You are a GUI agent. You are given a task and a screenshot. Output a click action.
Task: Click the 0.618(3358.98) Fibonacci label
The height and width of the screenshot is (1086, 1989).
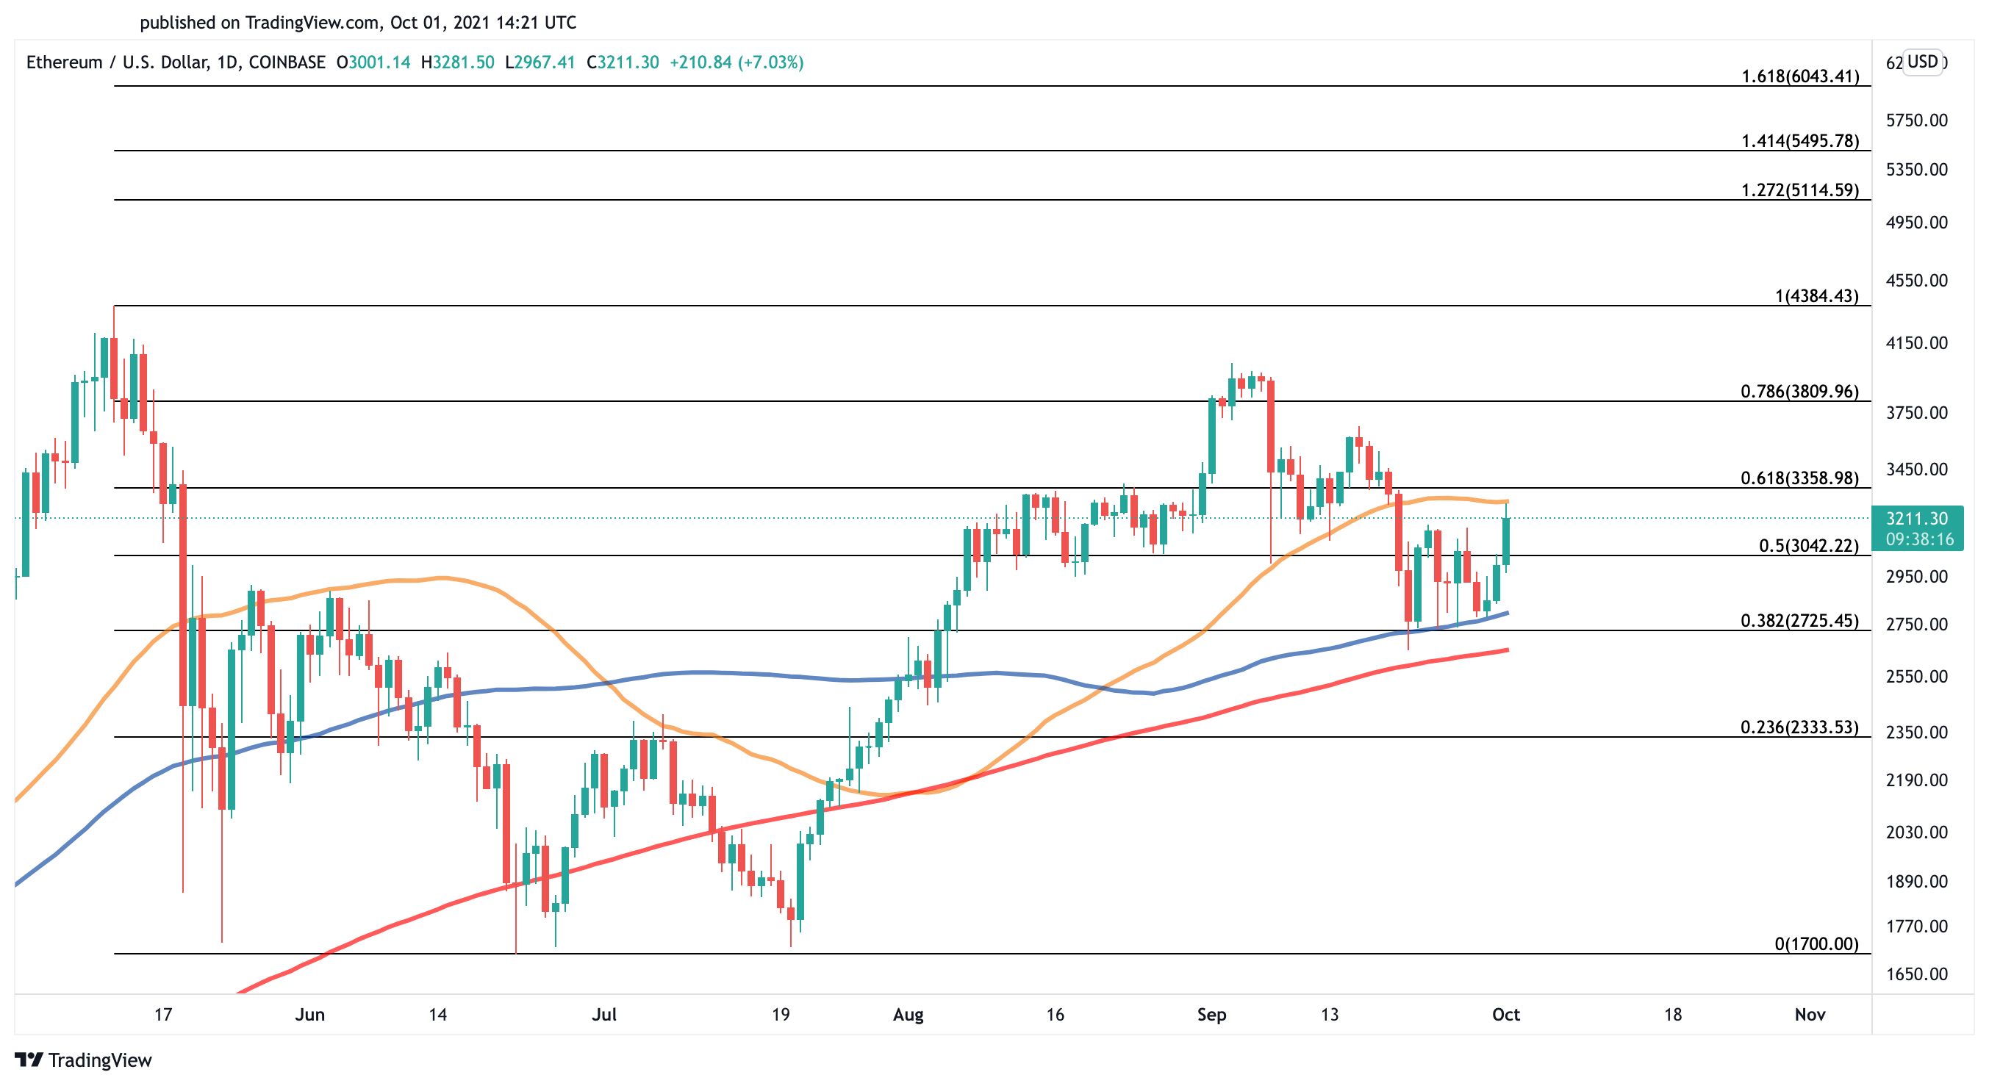pyautogui.click(x=1800, y=478)
